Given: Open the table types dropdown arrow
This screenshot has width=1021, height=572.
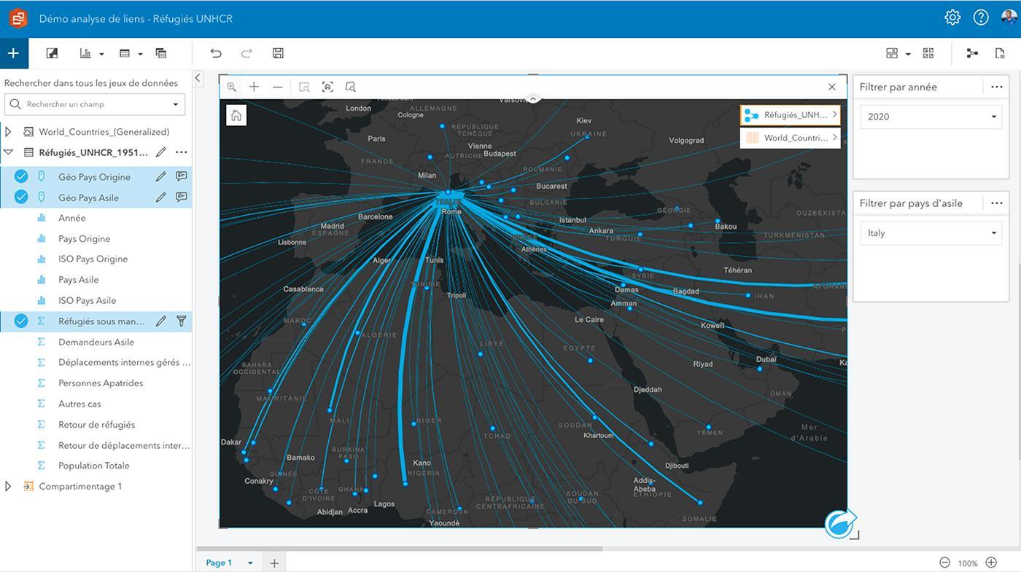Looking at the screenshot, I should (140, 54).
